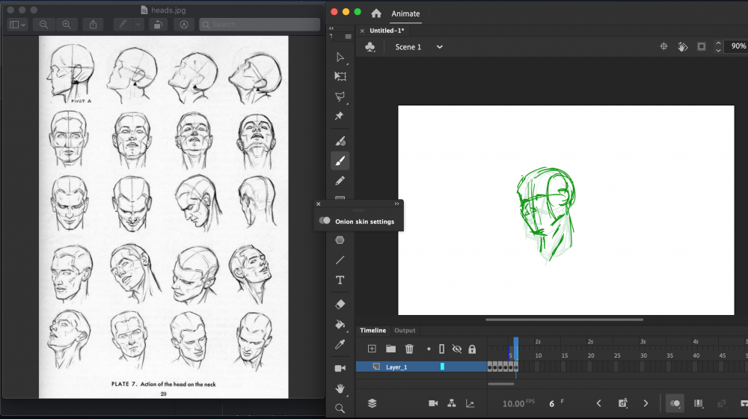Click Preview markup toolbar button

click(x=184, y=25)
